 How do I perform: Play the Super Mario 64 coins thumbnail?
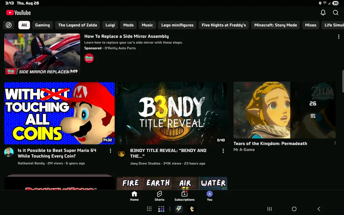pyautogui.click(x=59, y=113)
